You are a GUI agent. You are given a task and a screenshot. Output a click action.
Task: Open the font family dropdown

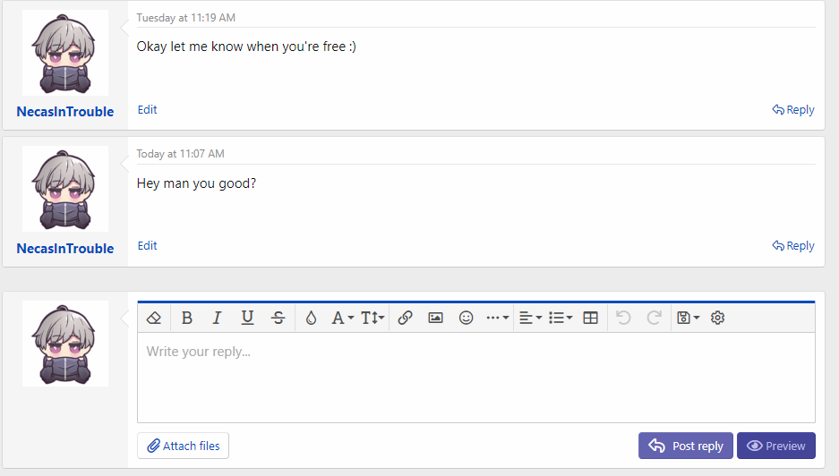click(x=342, y=318)
